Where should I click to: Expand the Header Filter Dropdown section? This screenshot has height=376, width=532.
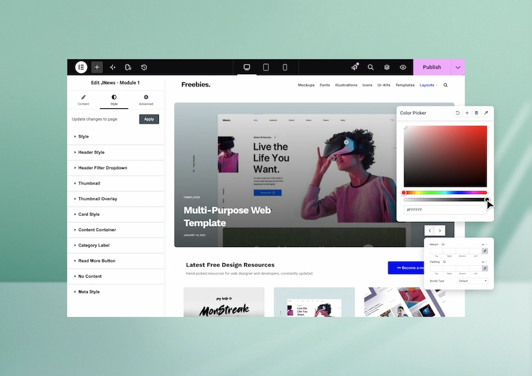pos(116,168)
